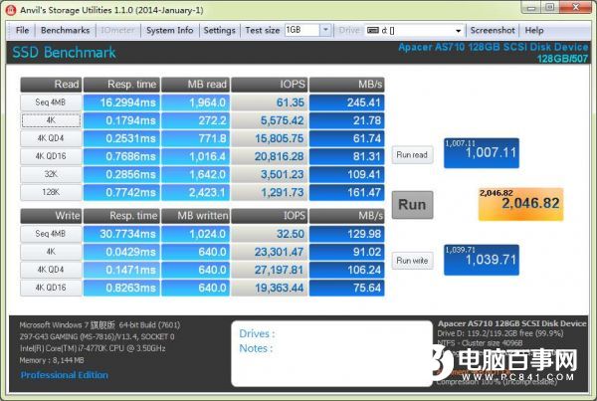Click the Write column header
The width and height of the screenshot is (597, 401).
[x=51, y=216]
